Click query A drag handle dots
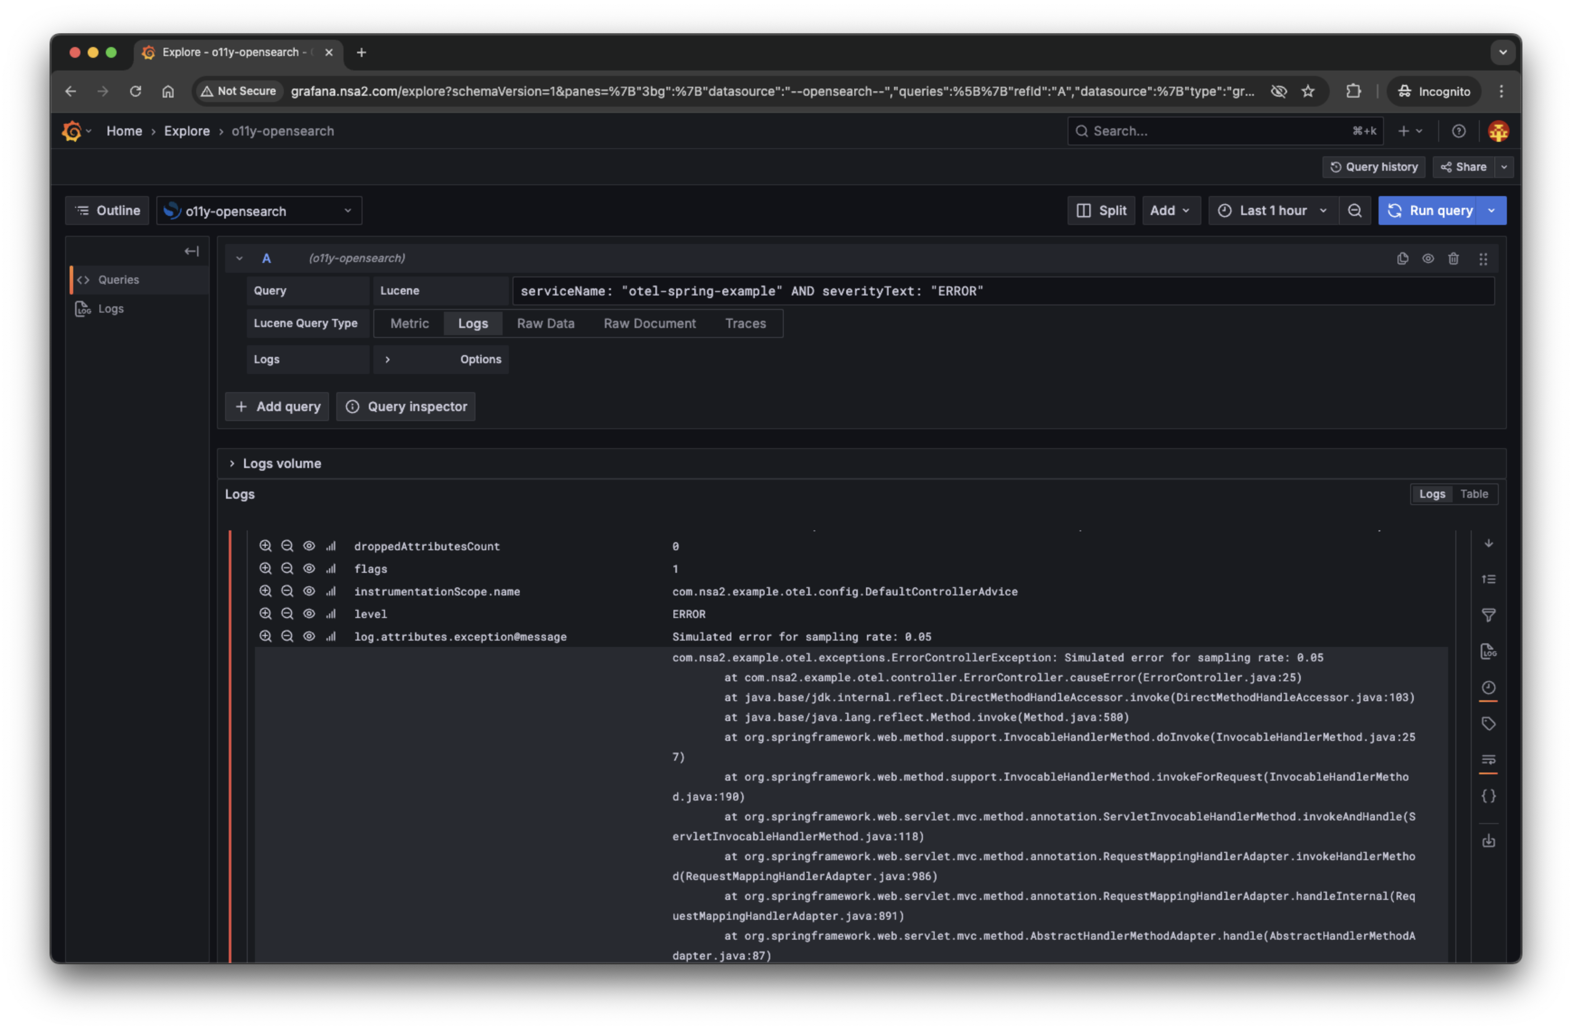This screenshot has width=1572, height=1030. [1483, 259]
